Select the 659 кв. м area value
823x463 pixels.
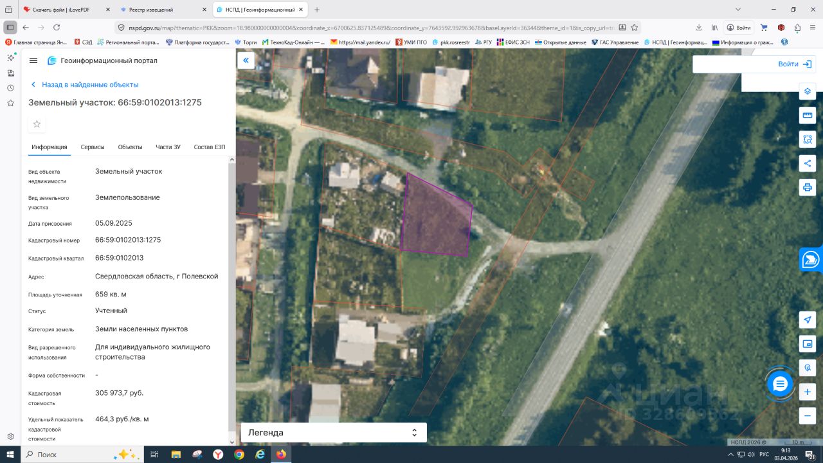111,294
